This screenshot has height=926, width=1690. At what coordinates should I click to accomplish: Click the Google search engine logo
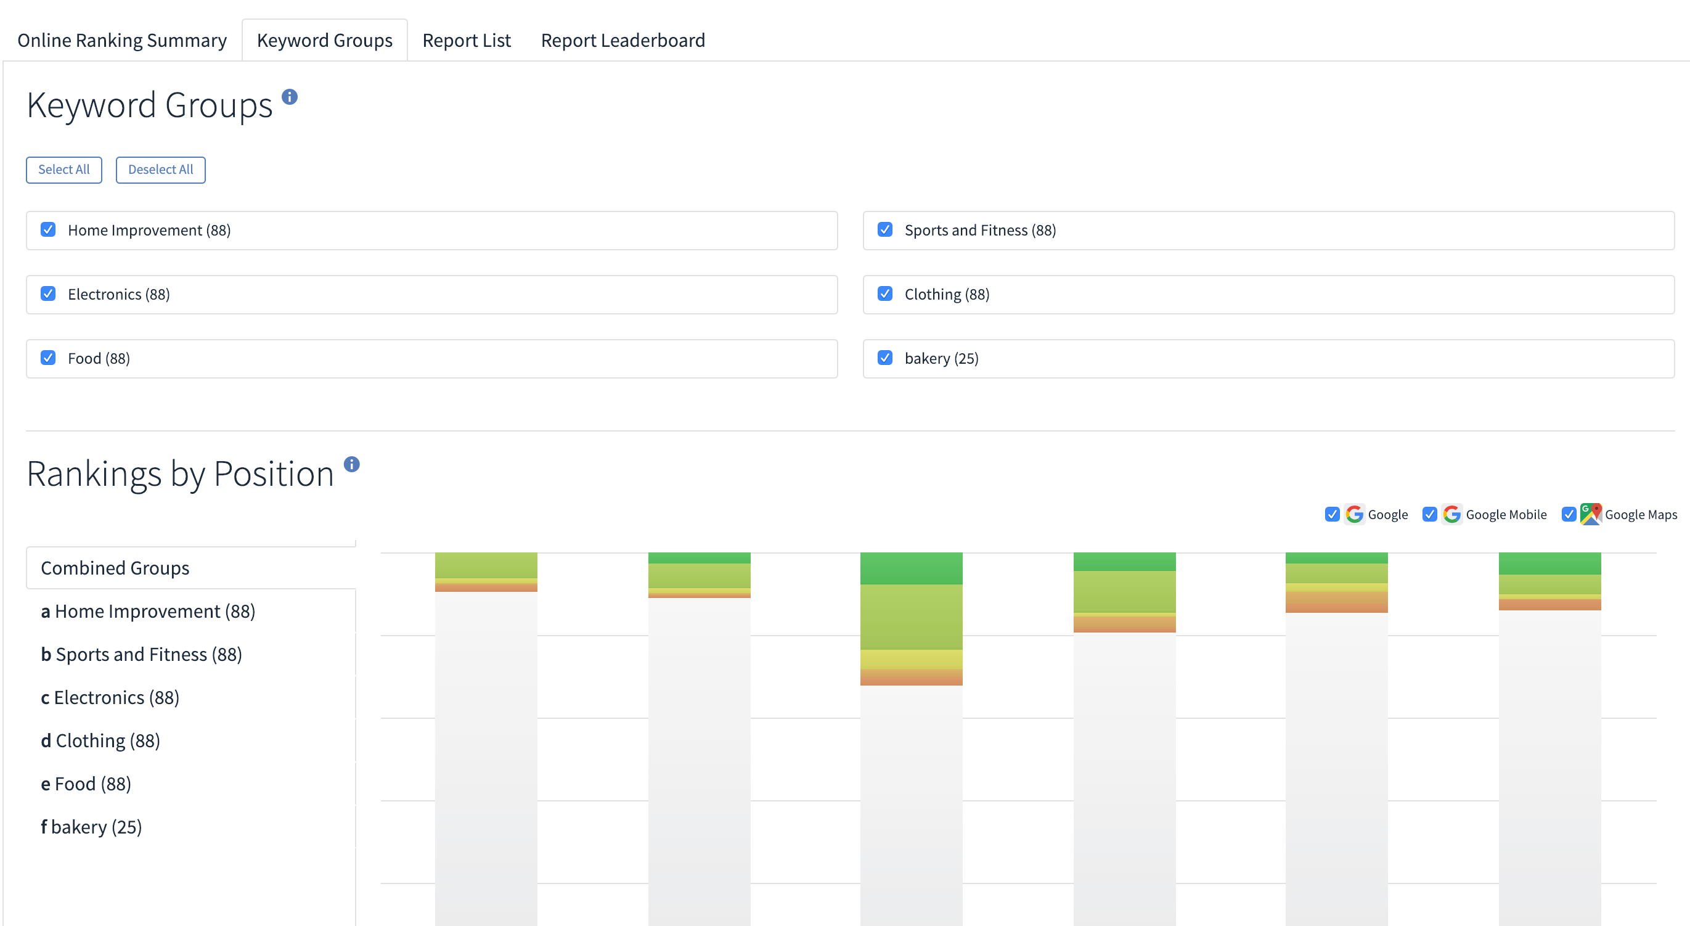pos(1354,515)
